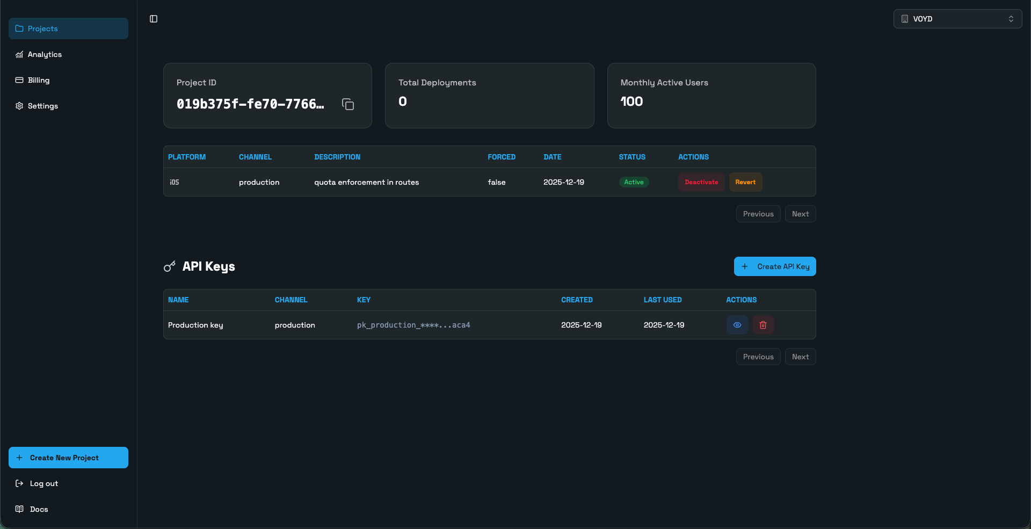Click Deactivate on the iOS deployment
Viewport: 1031px width, 529px height.
pyautogui.click(x=701, y=182)
